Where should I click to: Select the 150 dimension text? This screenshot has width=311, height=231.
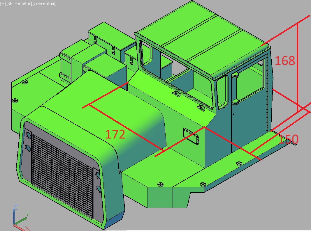[x=288, y=140]
